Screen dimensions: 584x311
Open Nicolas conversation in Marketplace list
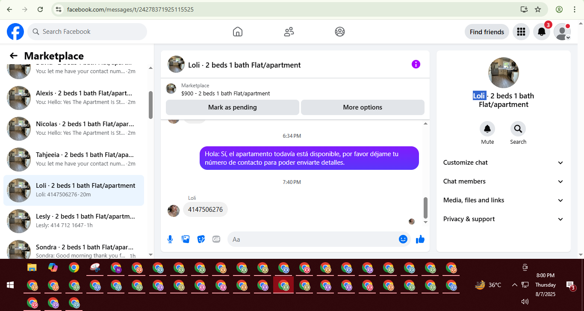[x=74, y=129]
